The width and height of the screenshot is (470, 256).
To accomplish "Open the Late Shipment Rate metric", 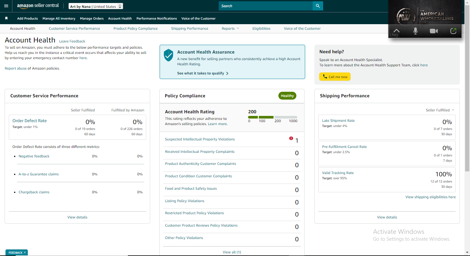I will (338, 121).
